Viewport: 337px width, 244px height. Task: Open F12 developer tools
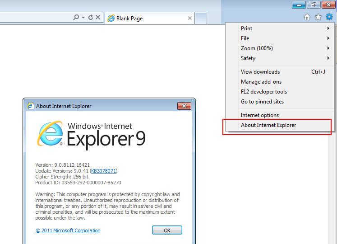tap(286, 92)
